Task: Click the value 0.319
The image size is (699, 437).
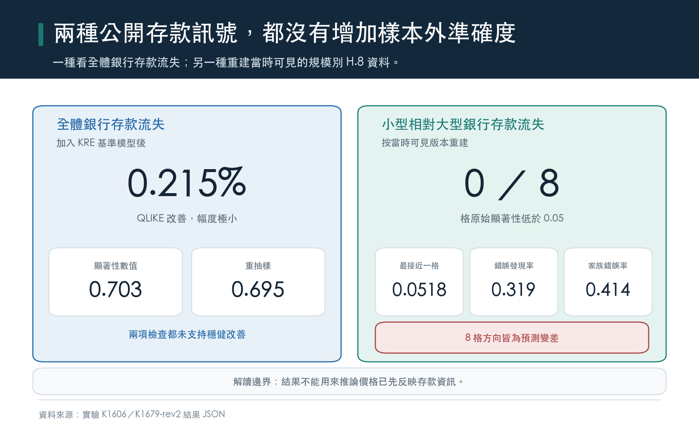Action: coord(514,289)
